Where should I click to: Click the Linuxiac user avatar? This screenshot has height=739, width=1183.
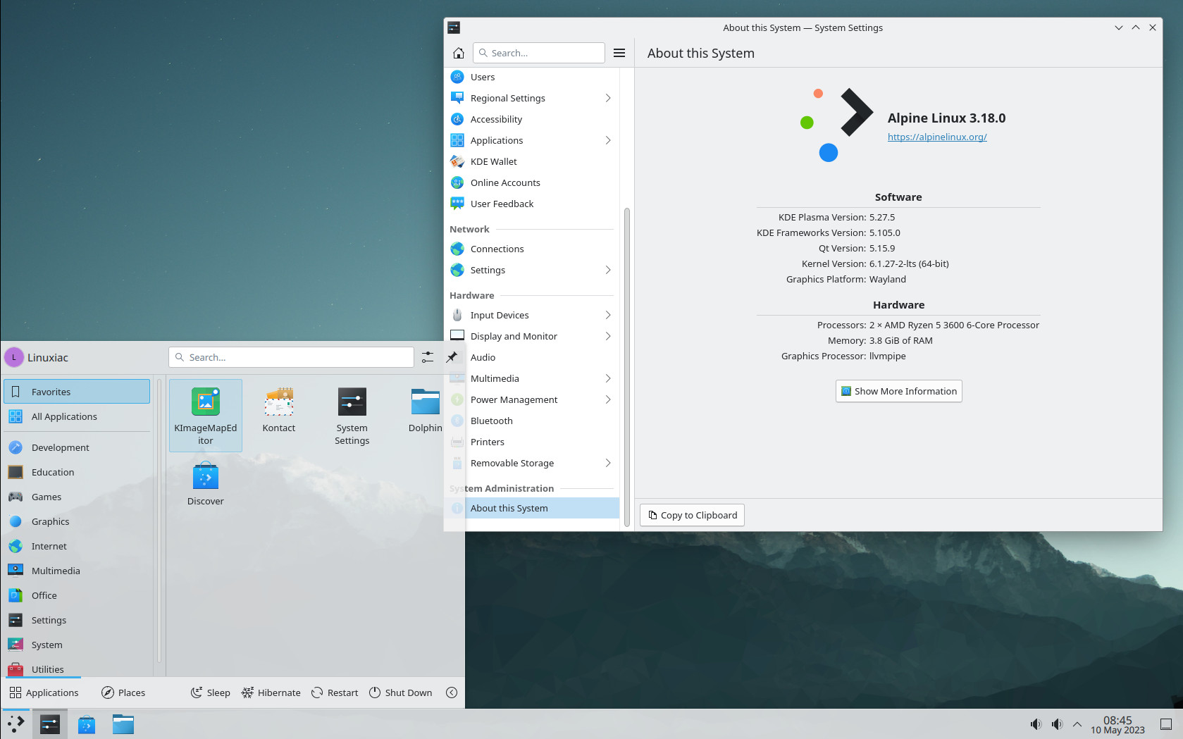(13, 357)
